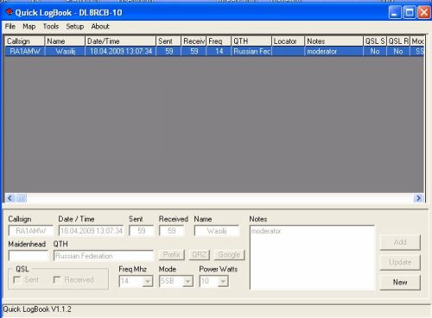Click the Add button

tap(400, 242)
